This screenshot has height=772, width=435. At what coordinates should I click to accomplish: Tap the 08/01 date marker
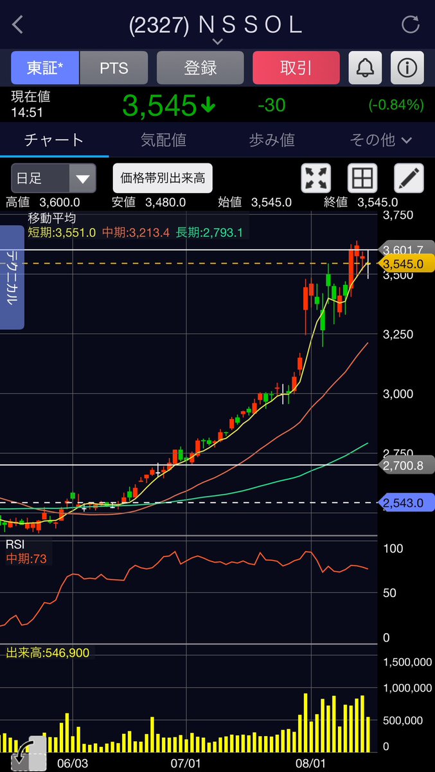pyautogui.click(x=310, y=762)
